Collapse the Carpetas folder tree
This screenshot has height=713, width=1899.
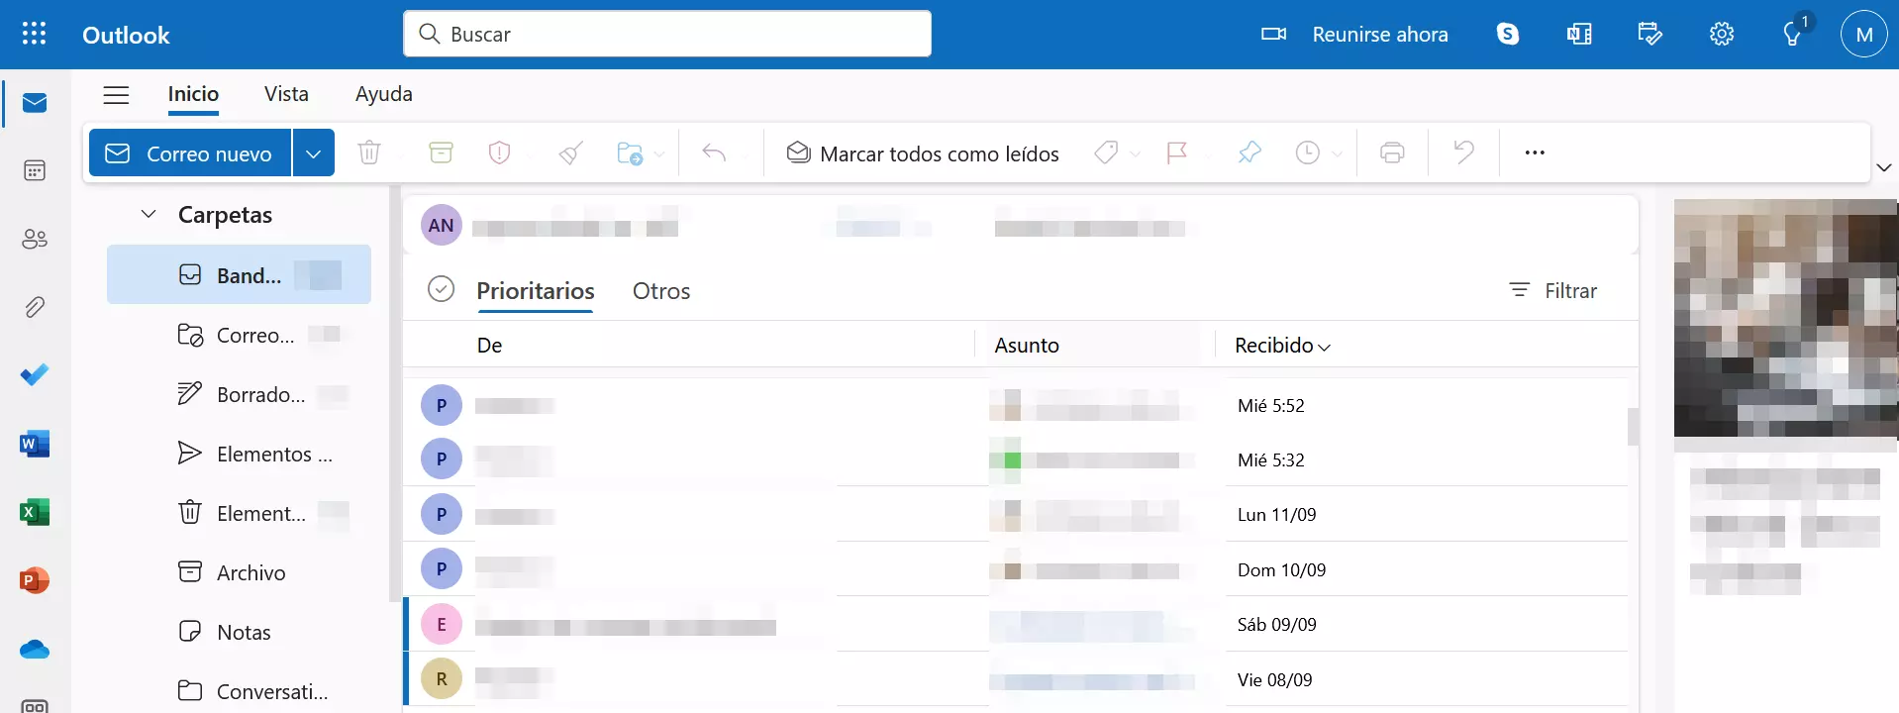(149, 214)
